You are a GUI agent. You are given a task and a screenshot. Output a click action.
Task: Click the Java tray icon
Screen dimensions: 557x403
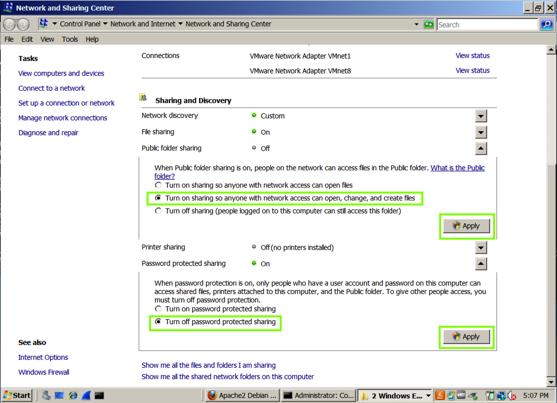tap(440, 396)
